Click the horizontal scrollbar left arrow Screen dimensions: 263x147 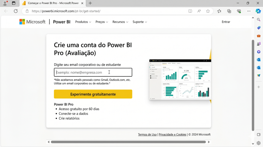click(49, 142)
